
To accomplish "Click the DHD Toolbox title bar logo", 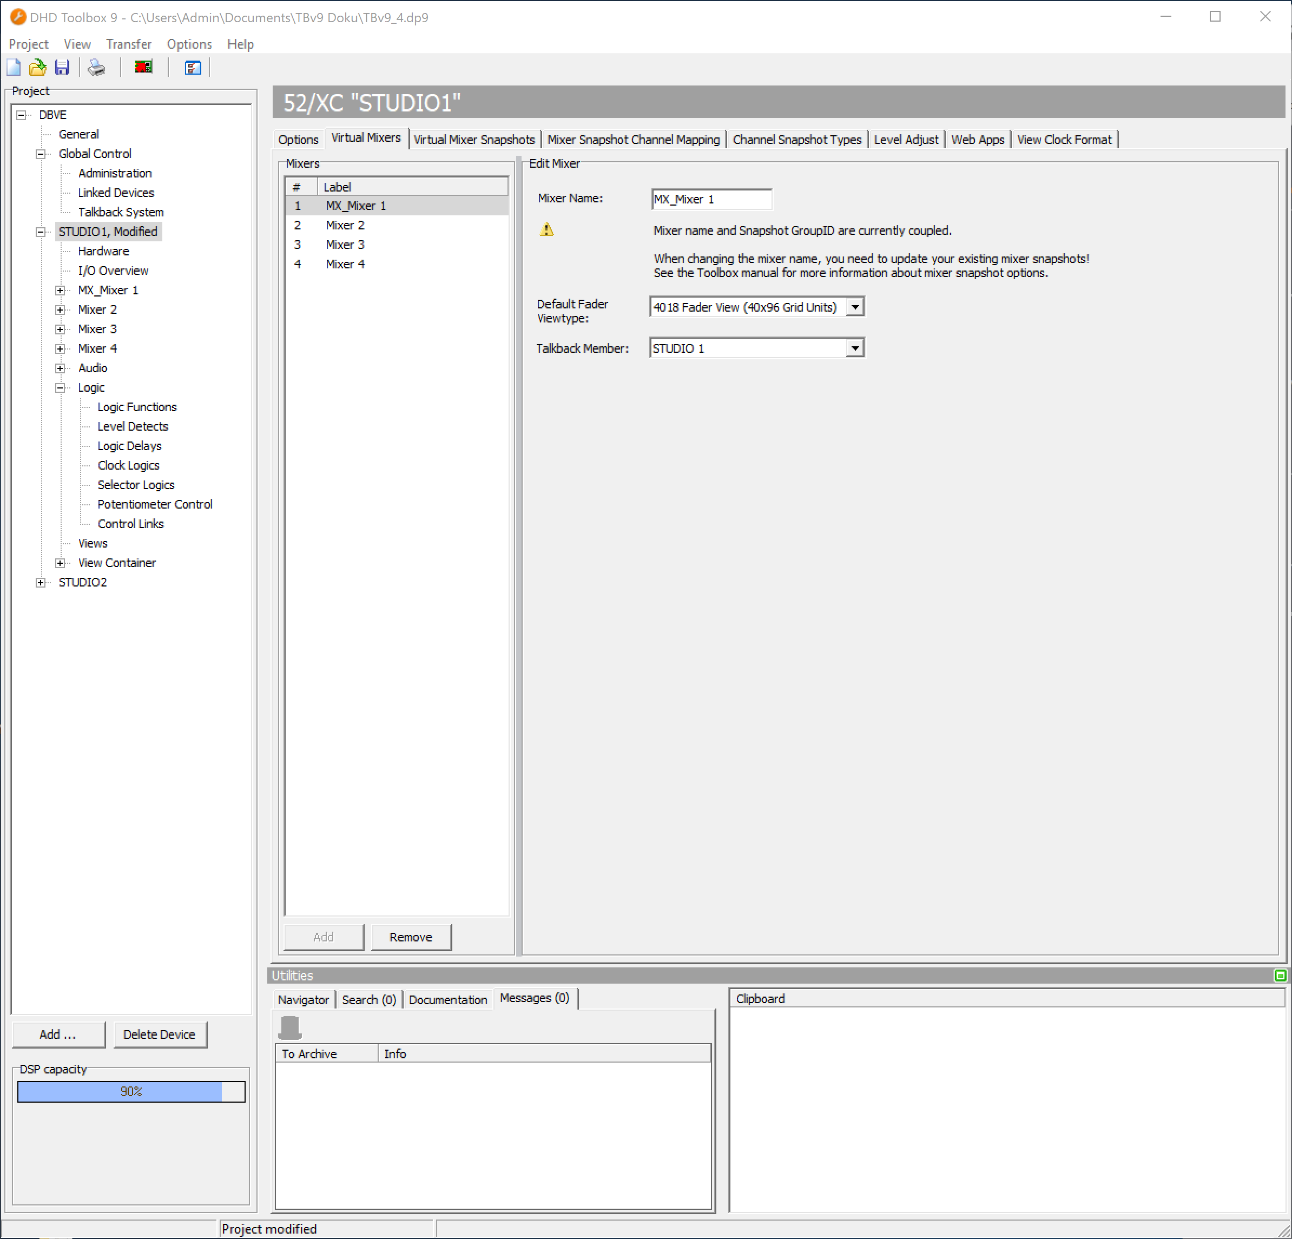I will click(x=17, y=17).
